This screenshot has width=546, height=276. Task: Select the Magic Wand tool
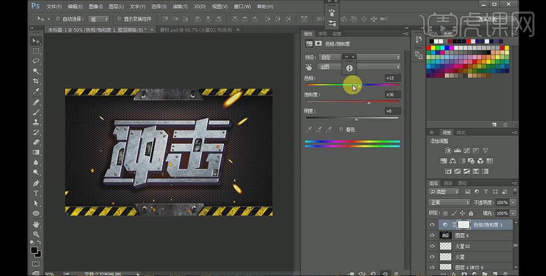(x=36, y=71)
